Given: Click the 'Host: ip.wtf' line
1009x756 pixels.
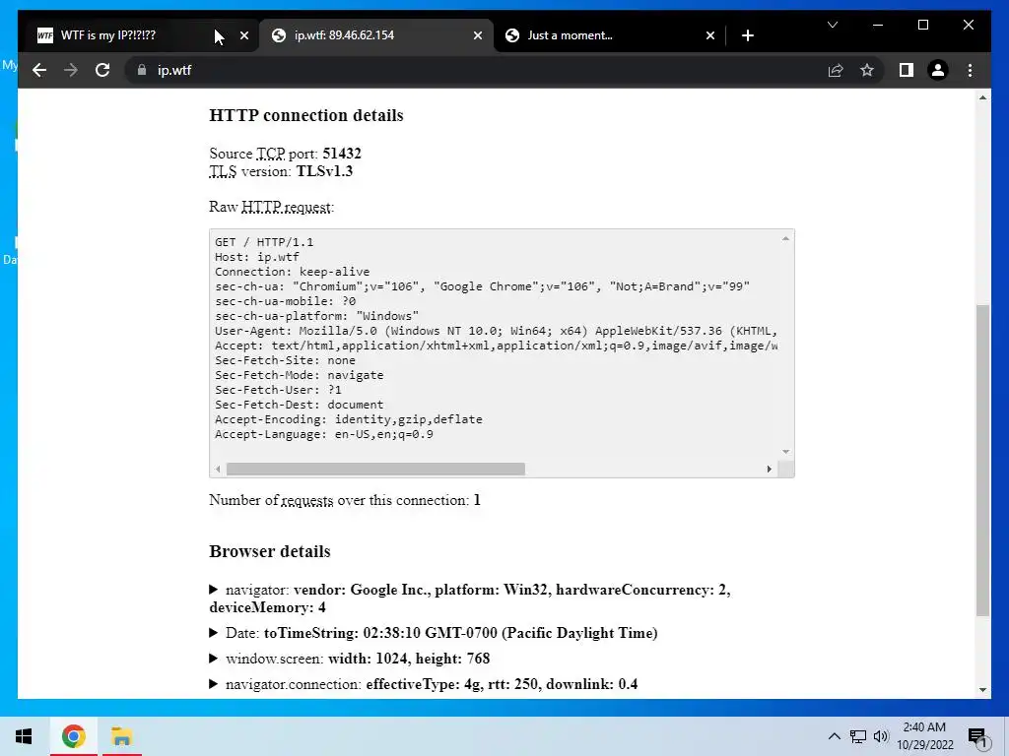Looking at the screenshot, I should [257, 257].
